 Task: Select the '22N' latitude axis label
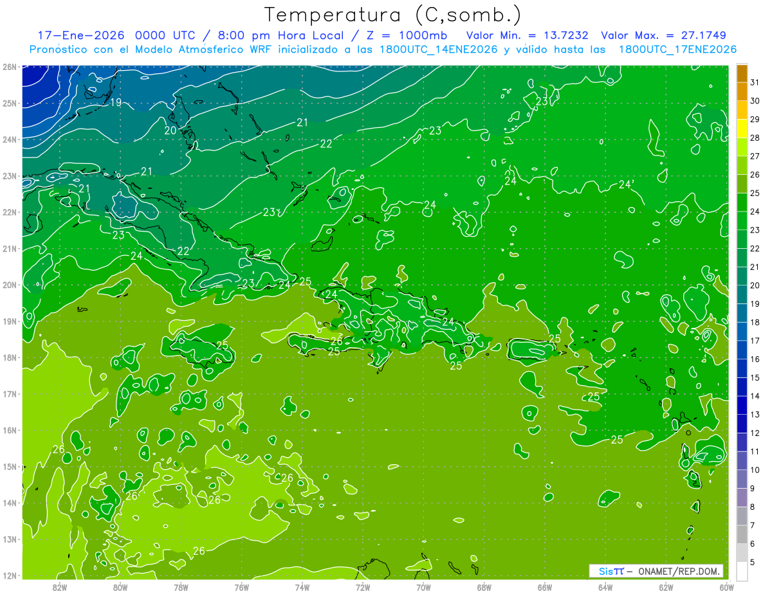pos(9,212)
